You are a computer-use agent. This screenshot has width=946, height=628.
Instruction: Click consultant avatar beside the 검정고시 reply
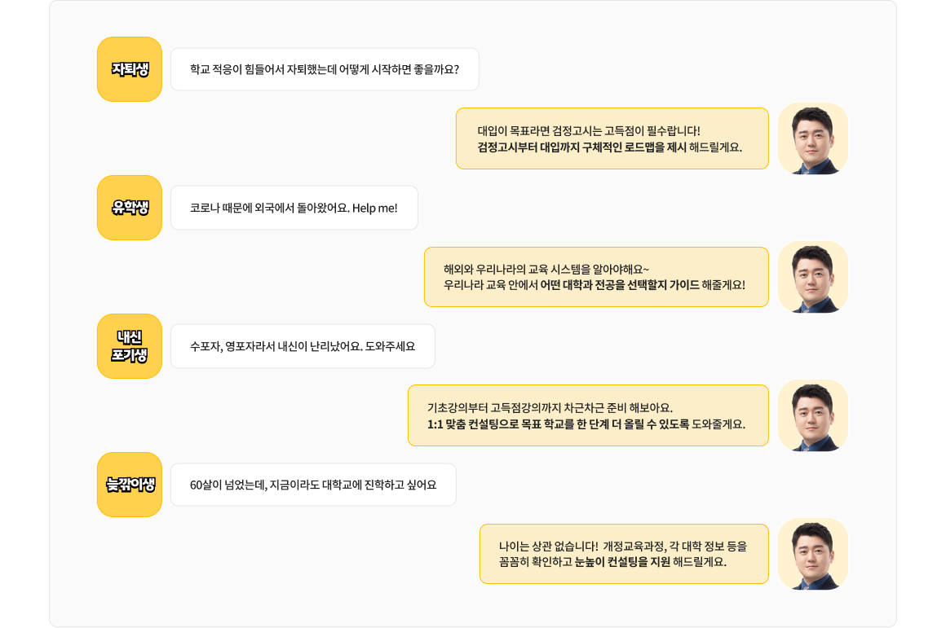812,138
